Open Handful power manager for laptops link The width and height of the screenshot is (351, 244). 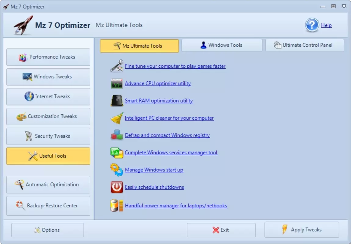click(x=176, y=206)
